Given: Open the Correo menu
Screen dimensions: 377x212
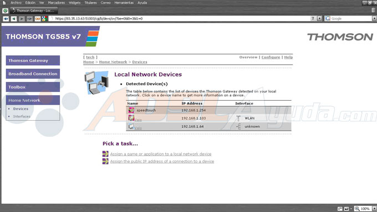Looking at the screenshot, I should point(105,3).
